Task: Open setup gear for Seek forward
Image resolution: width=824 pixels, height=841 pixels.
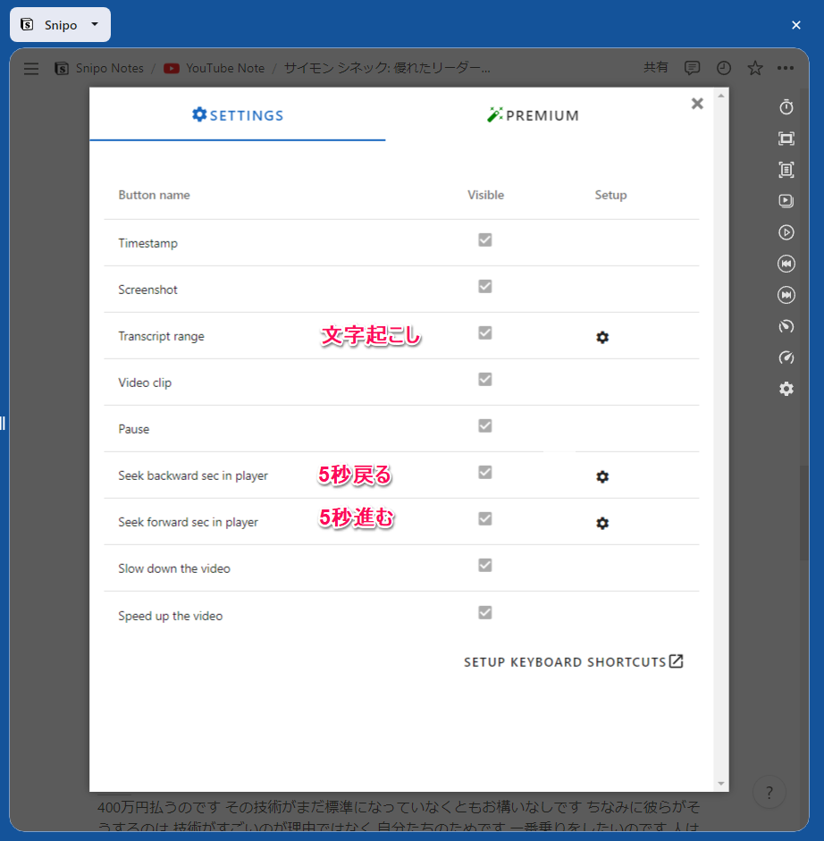Action: pos(602,523)
